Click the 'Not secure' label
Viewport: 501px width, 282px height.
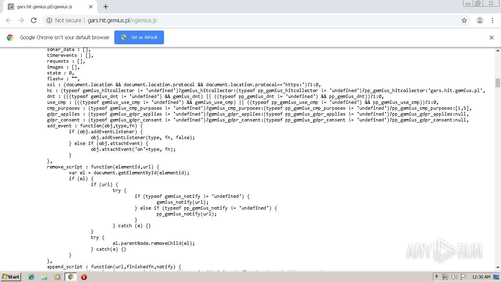pyautogui.click(x=68, y=20)
